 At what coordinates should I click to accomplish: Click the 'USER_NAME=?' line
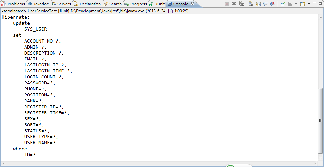pyautogui.click(x=40, y=143)
